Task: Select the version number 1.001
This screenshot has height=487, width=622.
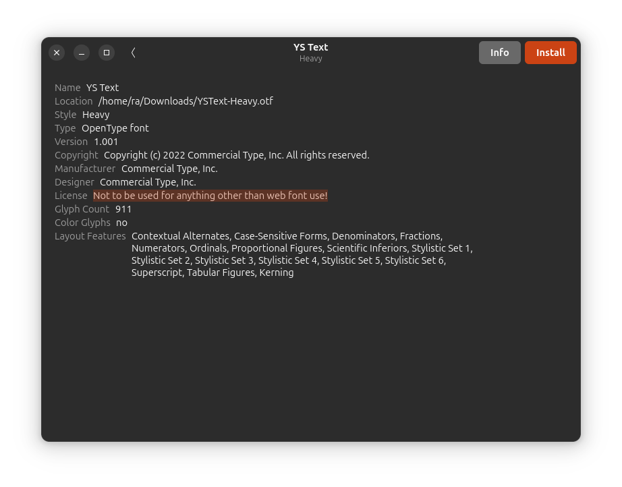Action: point(106,142)
